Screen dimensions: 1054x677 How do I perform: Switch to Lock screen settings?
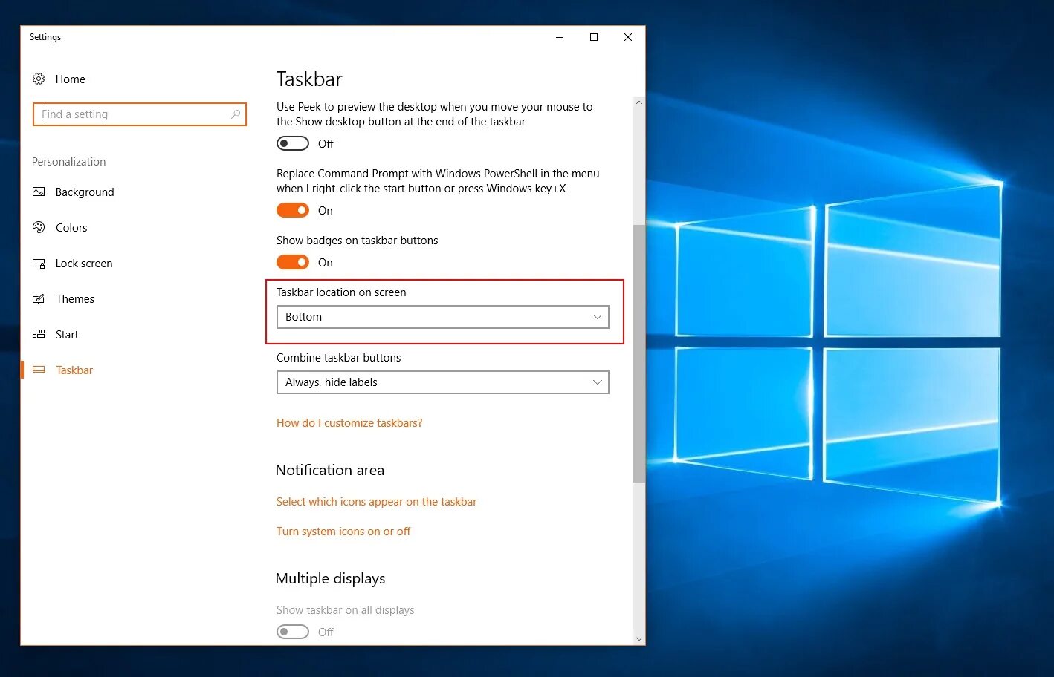pyautogui.click(x=84, y=264)
